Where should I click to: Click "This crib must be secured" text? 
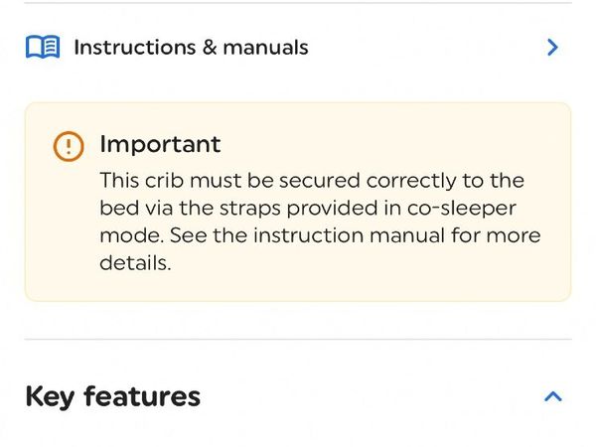(x=228, y=182)
